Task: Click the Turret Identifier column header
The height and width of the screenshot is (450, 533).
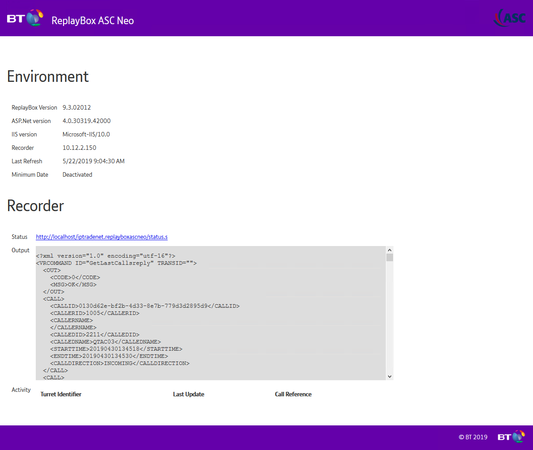Action: 61,394
